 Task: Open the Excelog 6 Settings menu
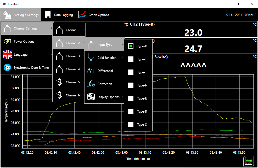[21, 15]
